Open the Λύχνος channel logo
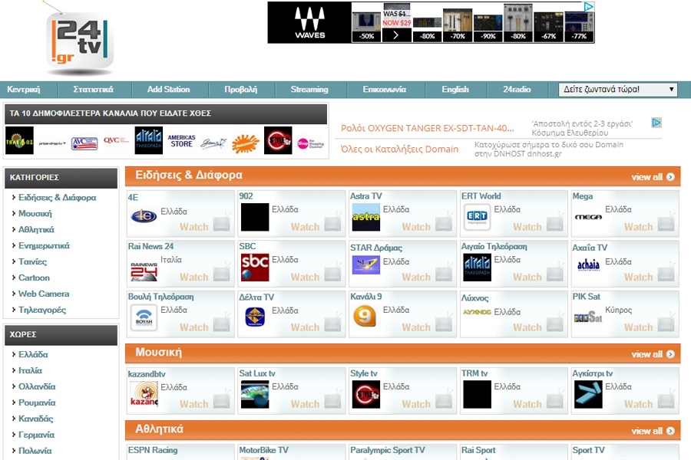This screenshot has height=460, width=691. (477, 312)
